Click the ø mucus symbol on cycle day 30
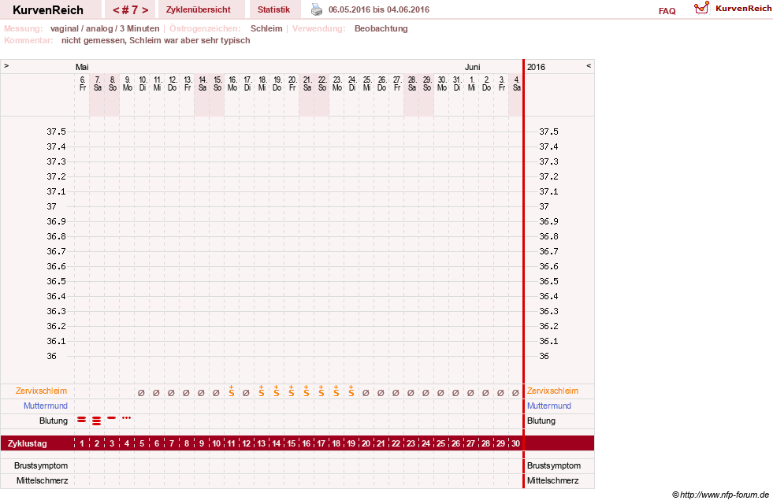773x504 pixels. [515, 393]
